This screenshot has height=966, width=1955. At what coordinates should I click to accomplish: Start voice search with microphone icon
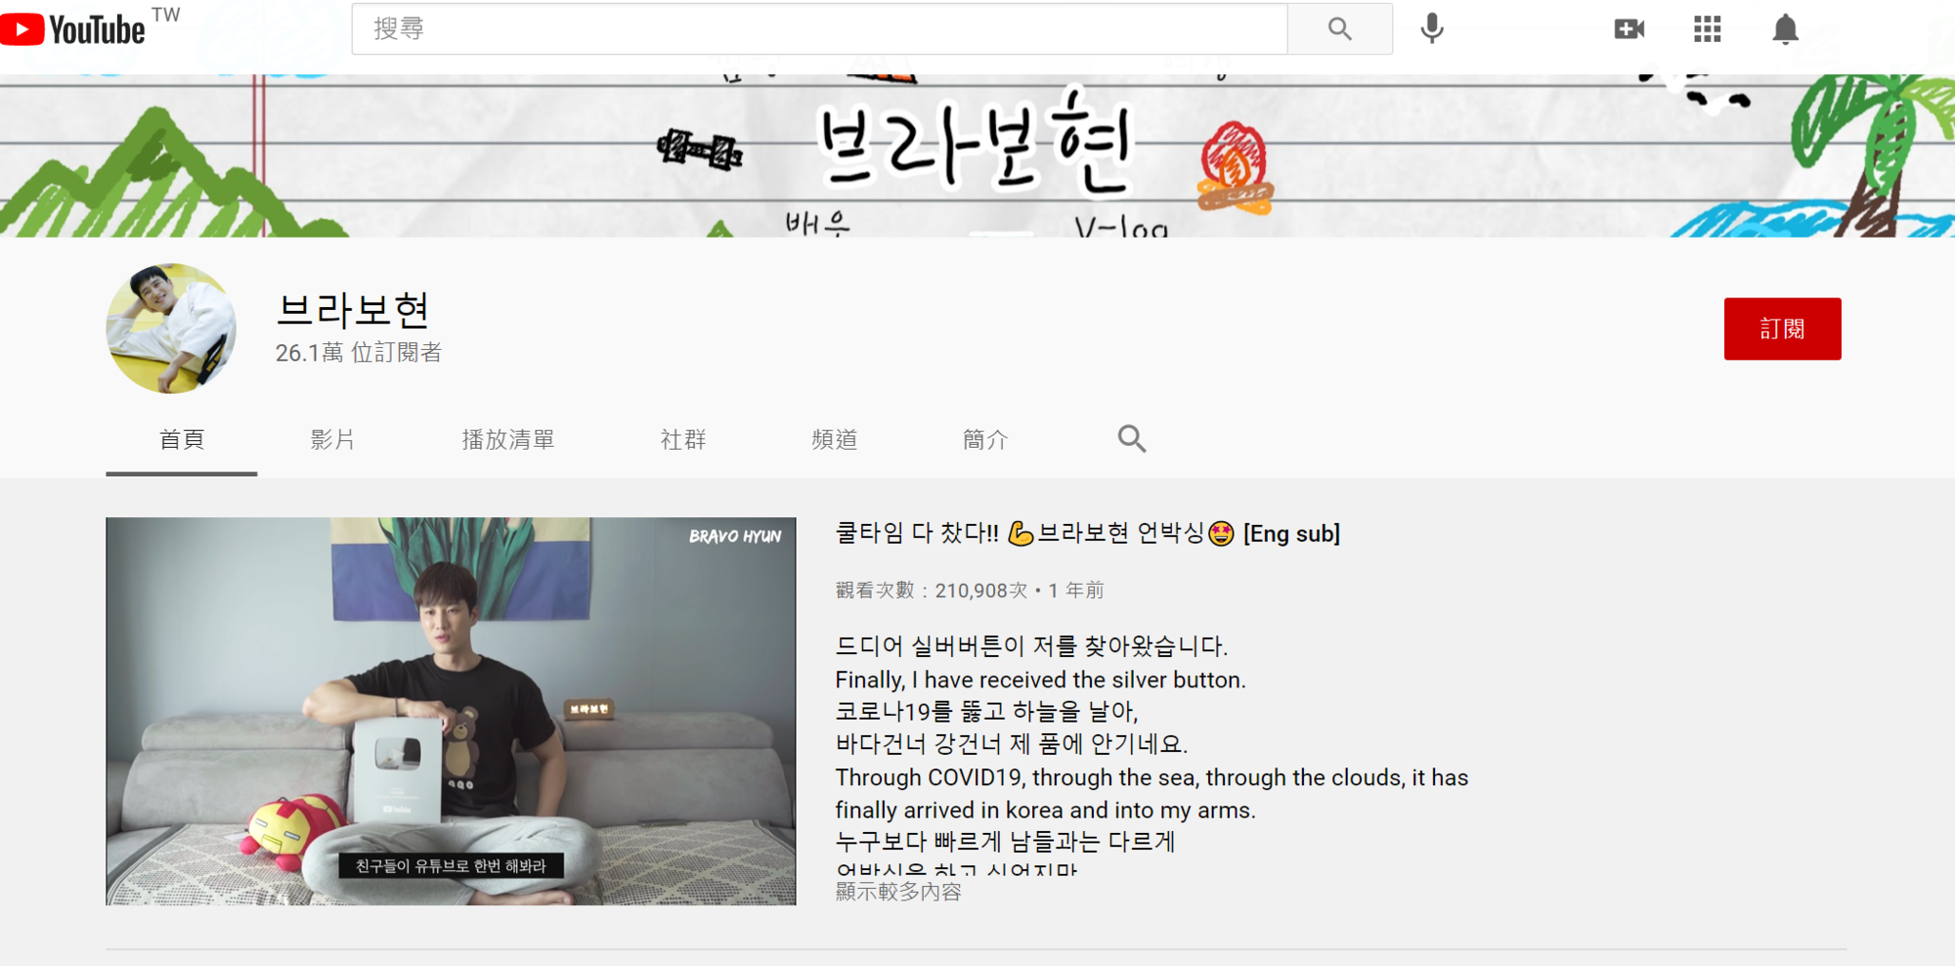tap(1432, 29)
